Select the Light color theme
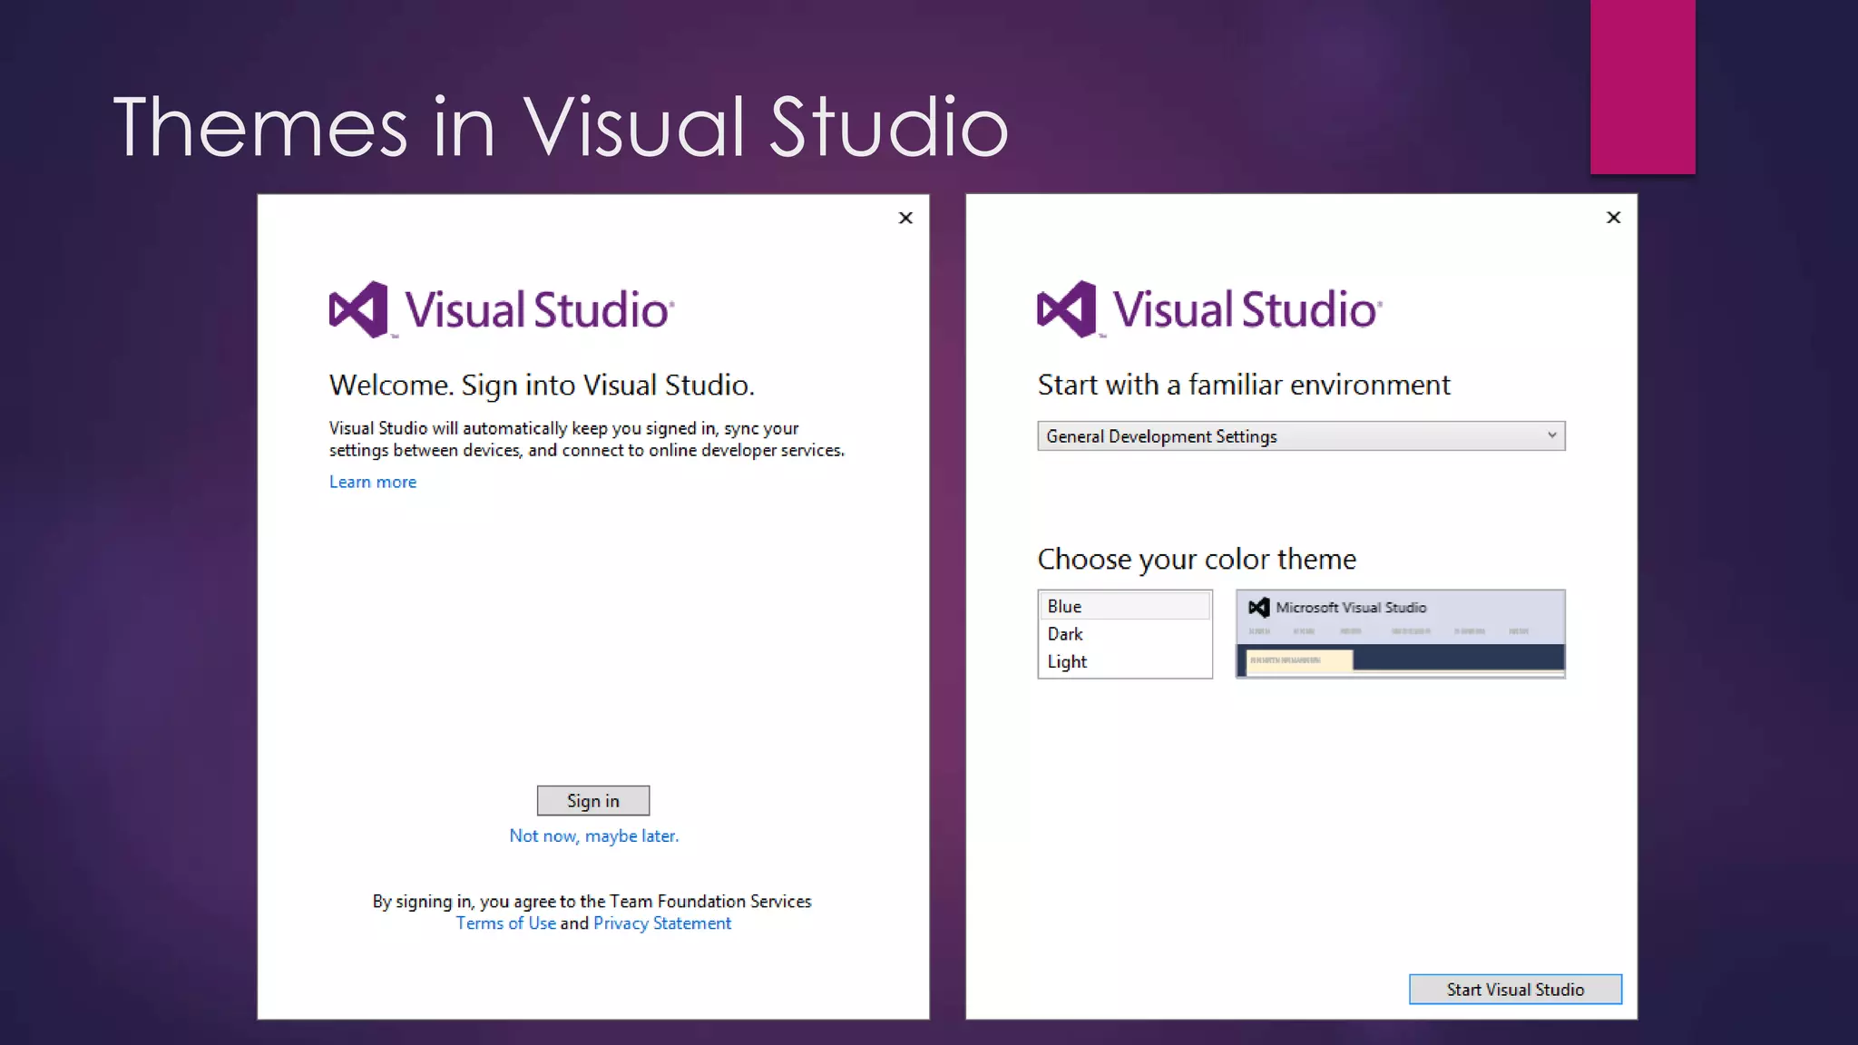1858x1045 pixels. pos(1125,661)
